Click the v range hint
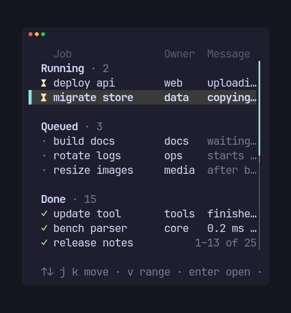The image size is (291, 313). click(x=149, y=272)
